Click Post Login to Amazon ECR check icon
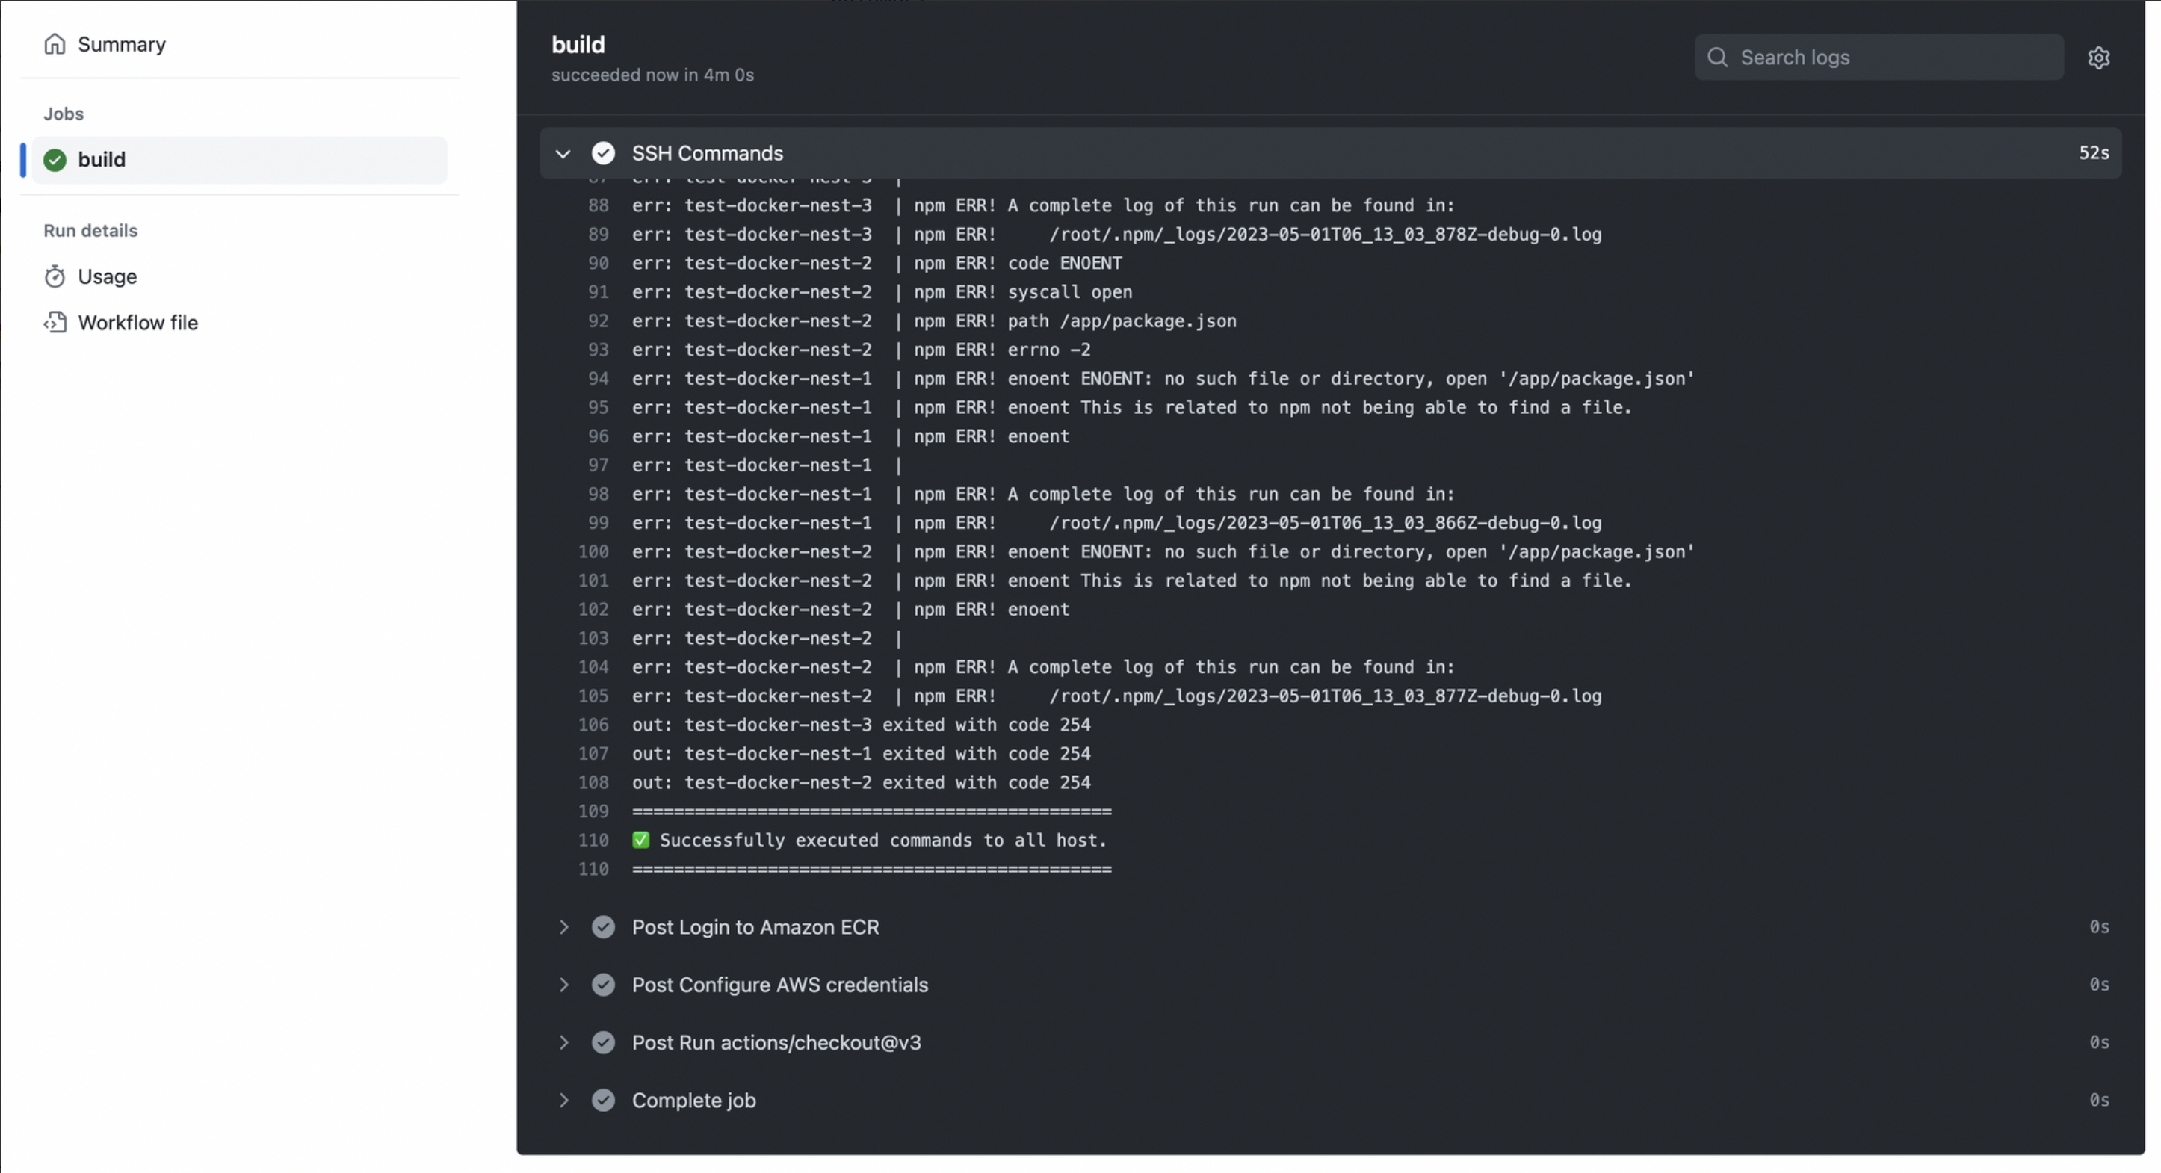Image resolution: width=2161 pixels, height=1173 pixels. (x=603, y=927)
